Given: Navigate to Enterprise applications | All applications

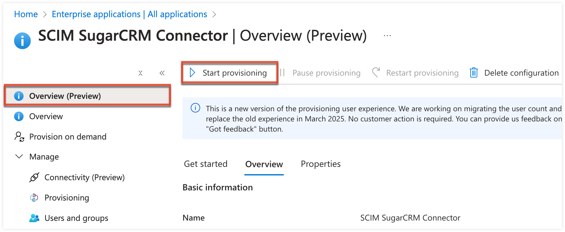Looking at the screenshot, I should pyautogui.click(x=129, y=14).
